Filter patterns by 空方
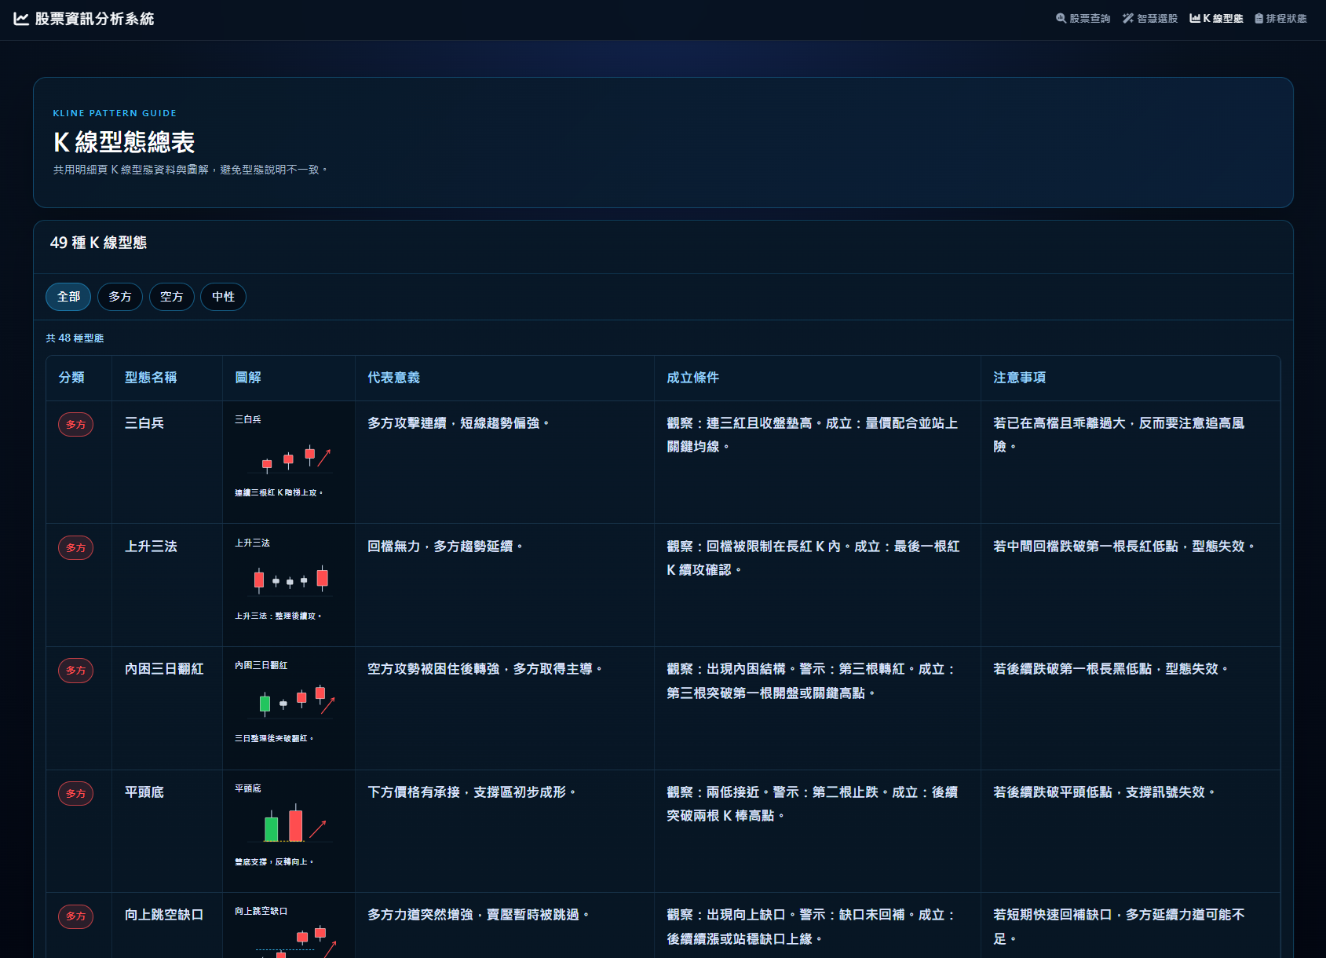Screen dimensions: 1326x958 click(172, 297)
